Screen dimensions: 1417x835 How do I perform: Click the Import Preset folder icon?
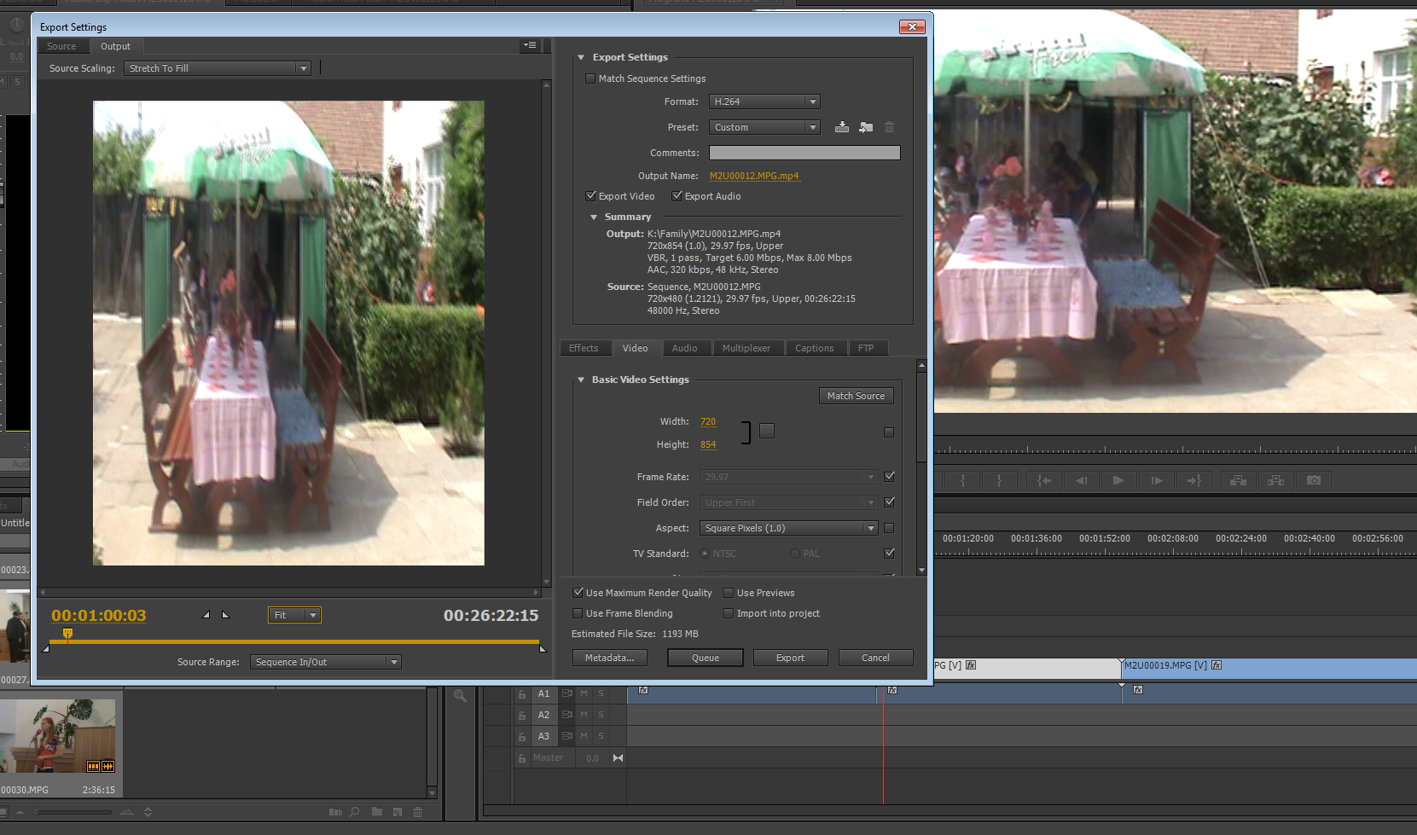tap(866, 127)
